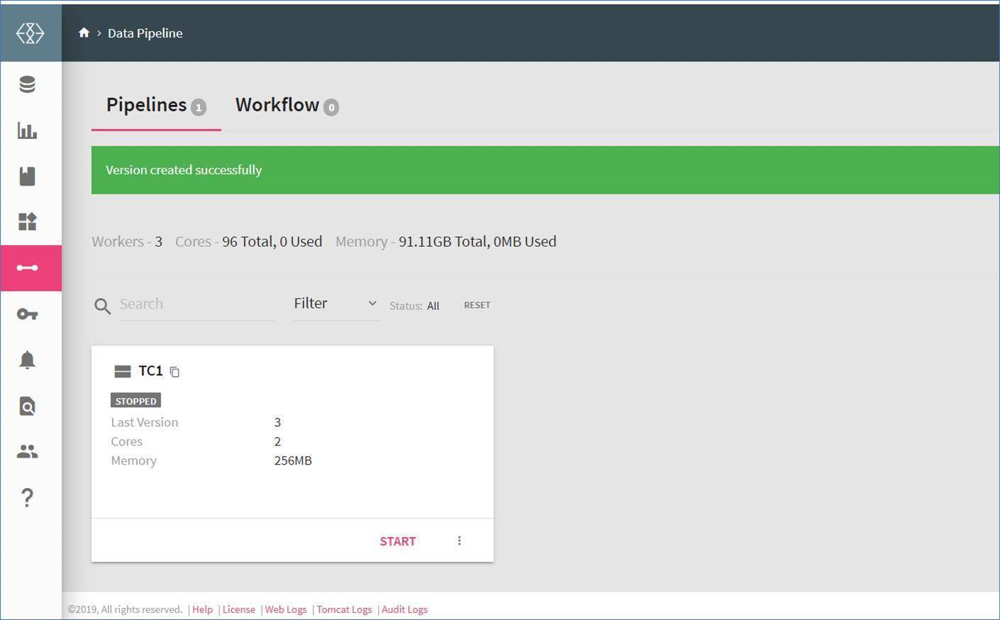Open the TC1 three-dot options menu
Viewport: 1000px width, 620px height.
point(460,541)
